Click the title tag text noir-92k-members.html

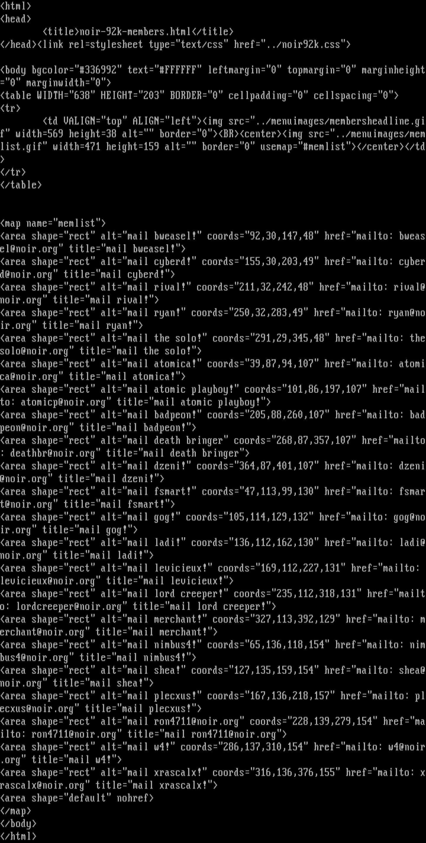coord(135,32)
